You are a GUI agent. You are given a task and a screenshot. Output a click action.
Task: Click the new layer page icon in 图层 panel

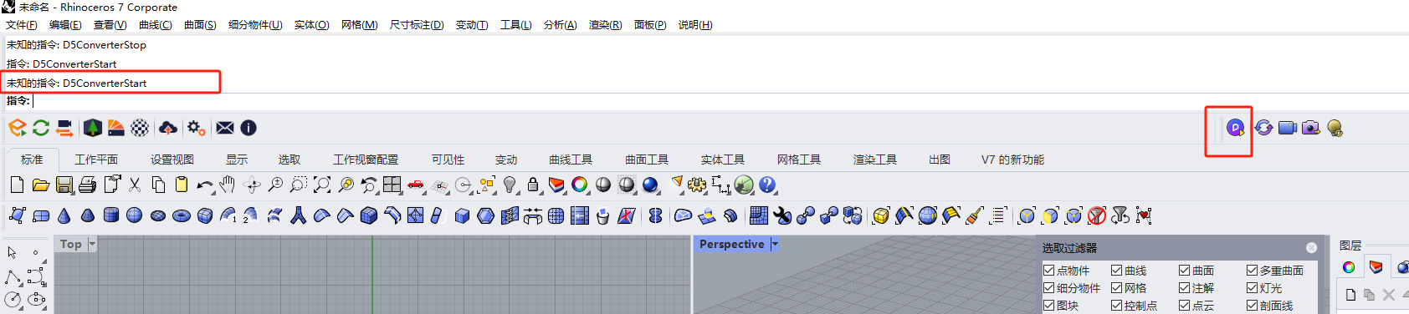pyautogui.click(x=1350, y=295)
